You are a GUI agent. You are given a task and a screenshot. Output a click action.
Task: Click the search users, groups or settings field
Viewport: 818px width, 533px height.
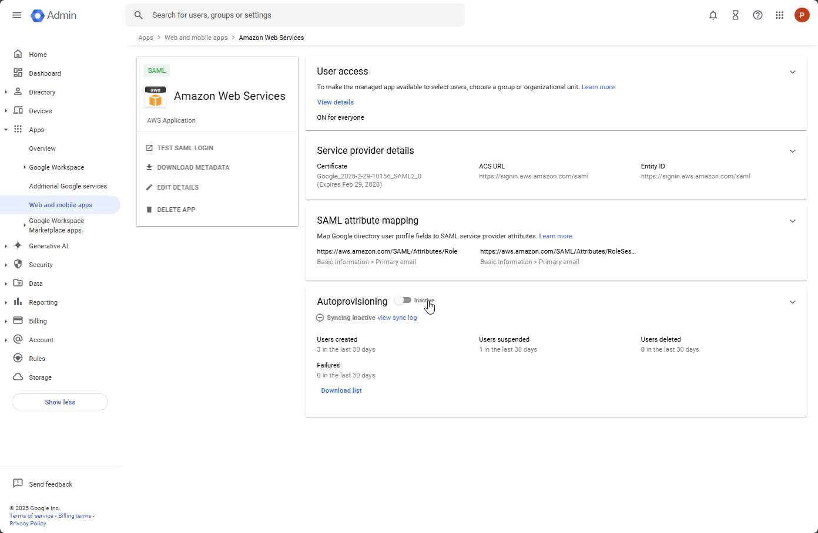[295, 15]
